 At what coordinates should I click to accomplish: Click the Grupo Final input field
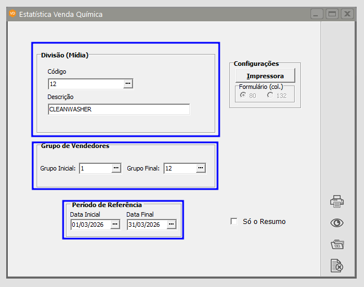(x=179, y=168)
